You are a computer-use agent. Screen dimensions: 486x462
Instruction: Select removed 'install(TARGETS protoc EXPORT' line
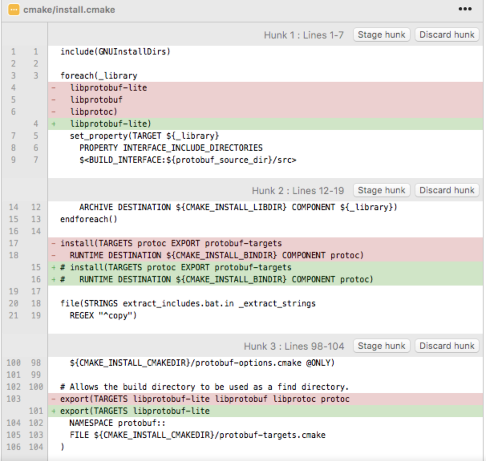pyautogui.click(x=265, y=243)
